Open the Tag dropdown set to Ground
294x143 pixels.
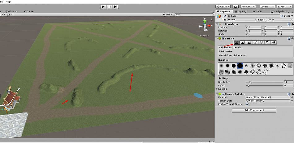tap(242, 20)
